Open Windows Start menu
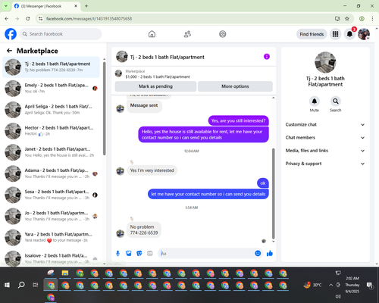The image size is (379, 303). point(7,285)
